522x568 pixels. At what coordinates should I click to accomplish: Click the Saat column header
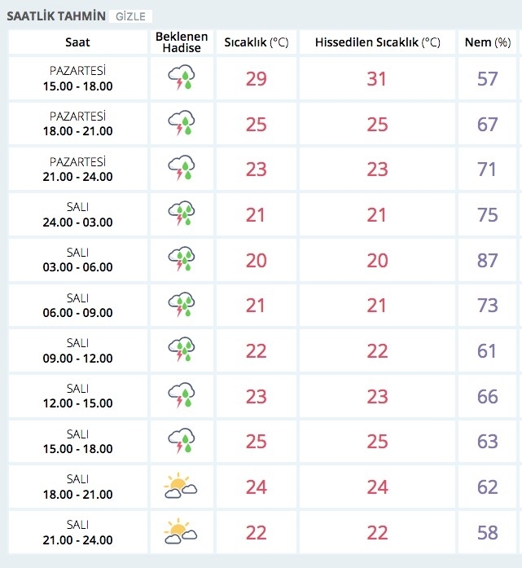pyautogui.click(x=77, y=42)
